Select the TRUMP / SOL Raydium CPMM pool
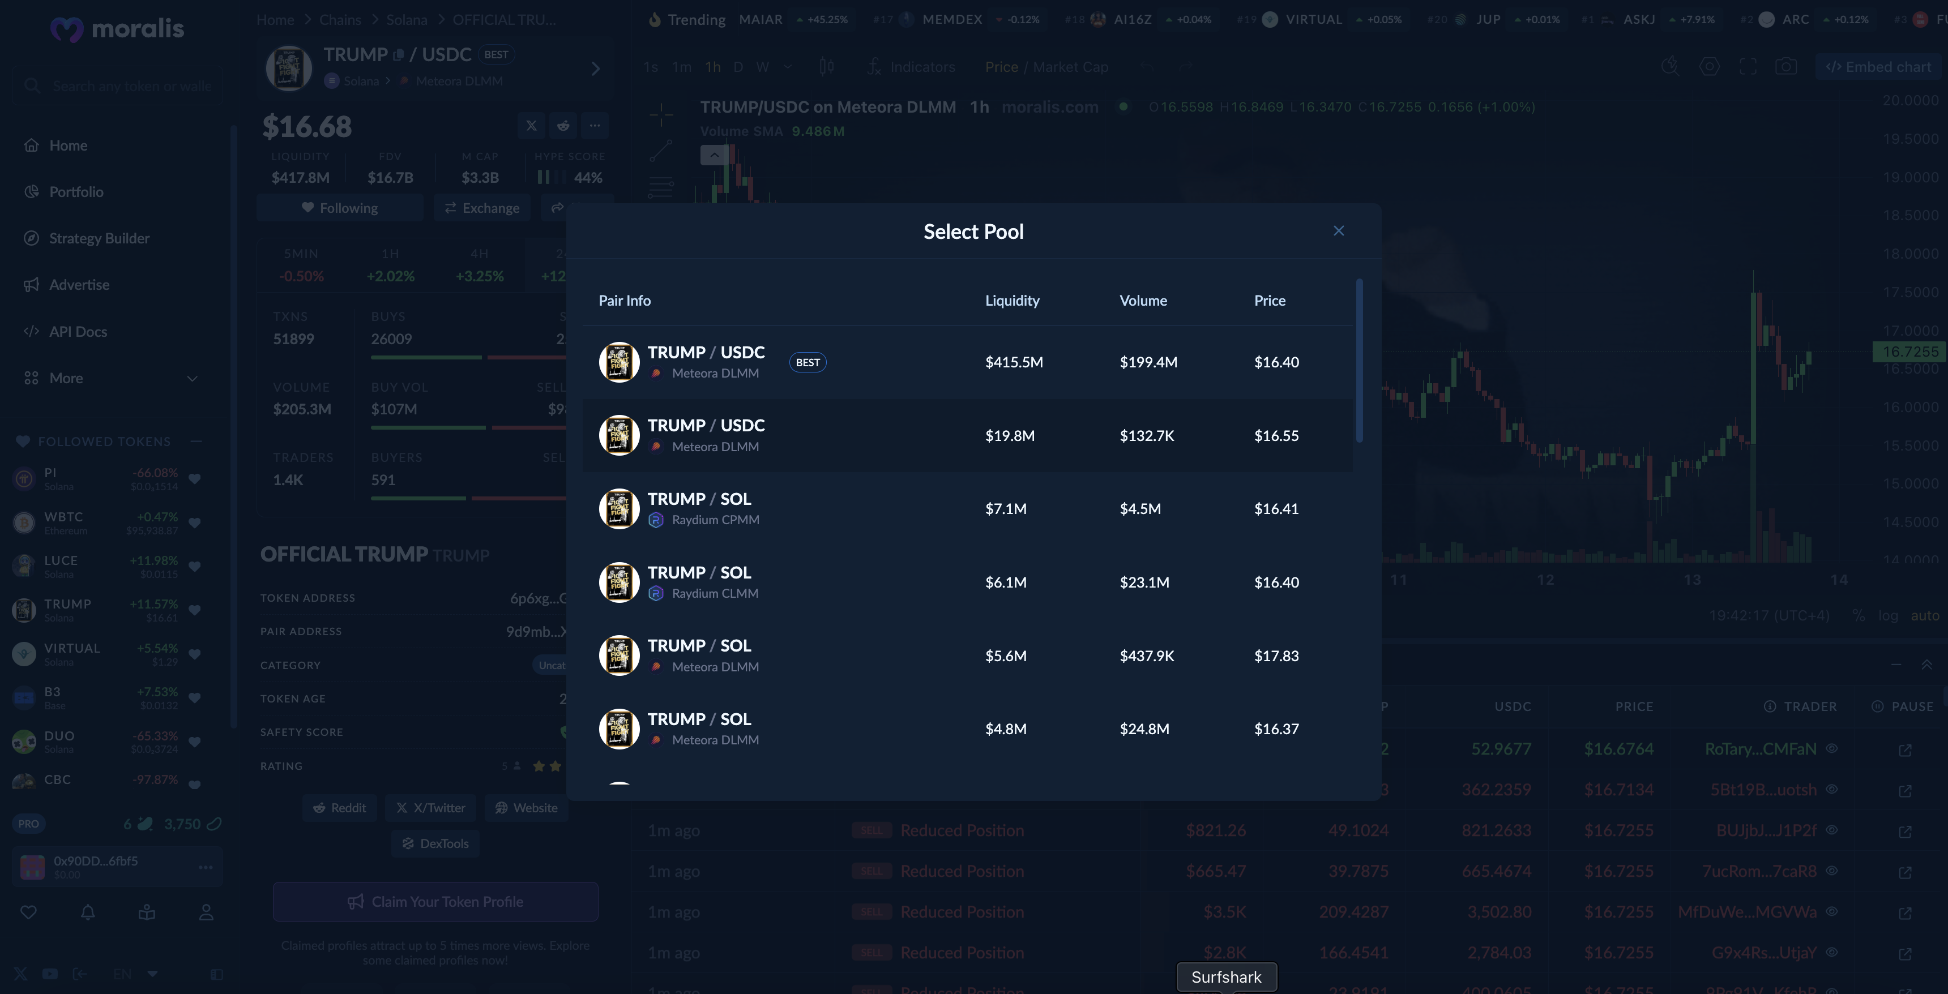This screenshot has height=994, width=1948. (x=967, y=509)
